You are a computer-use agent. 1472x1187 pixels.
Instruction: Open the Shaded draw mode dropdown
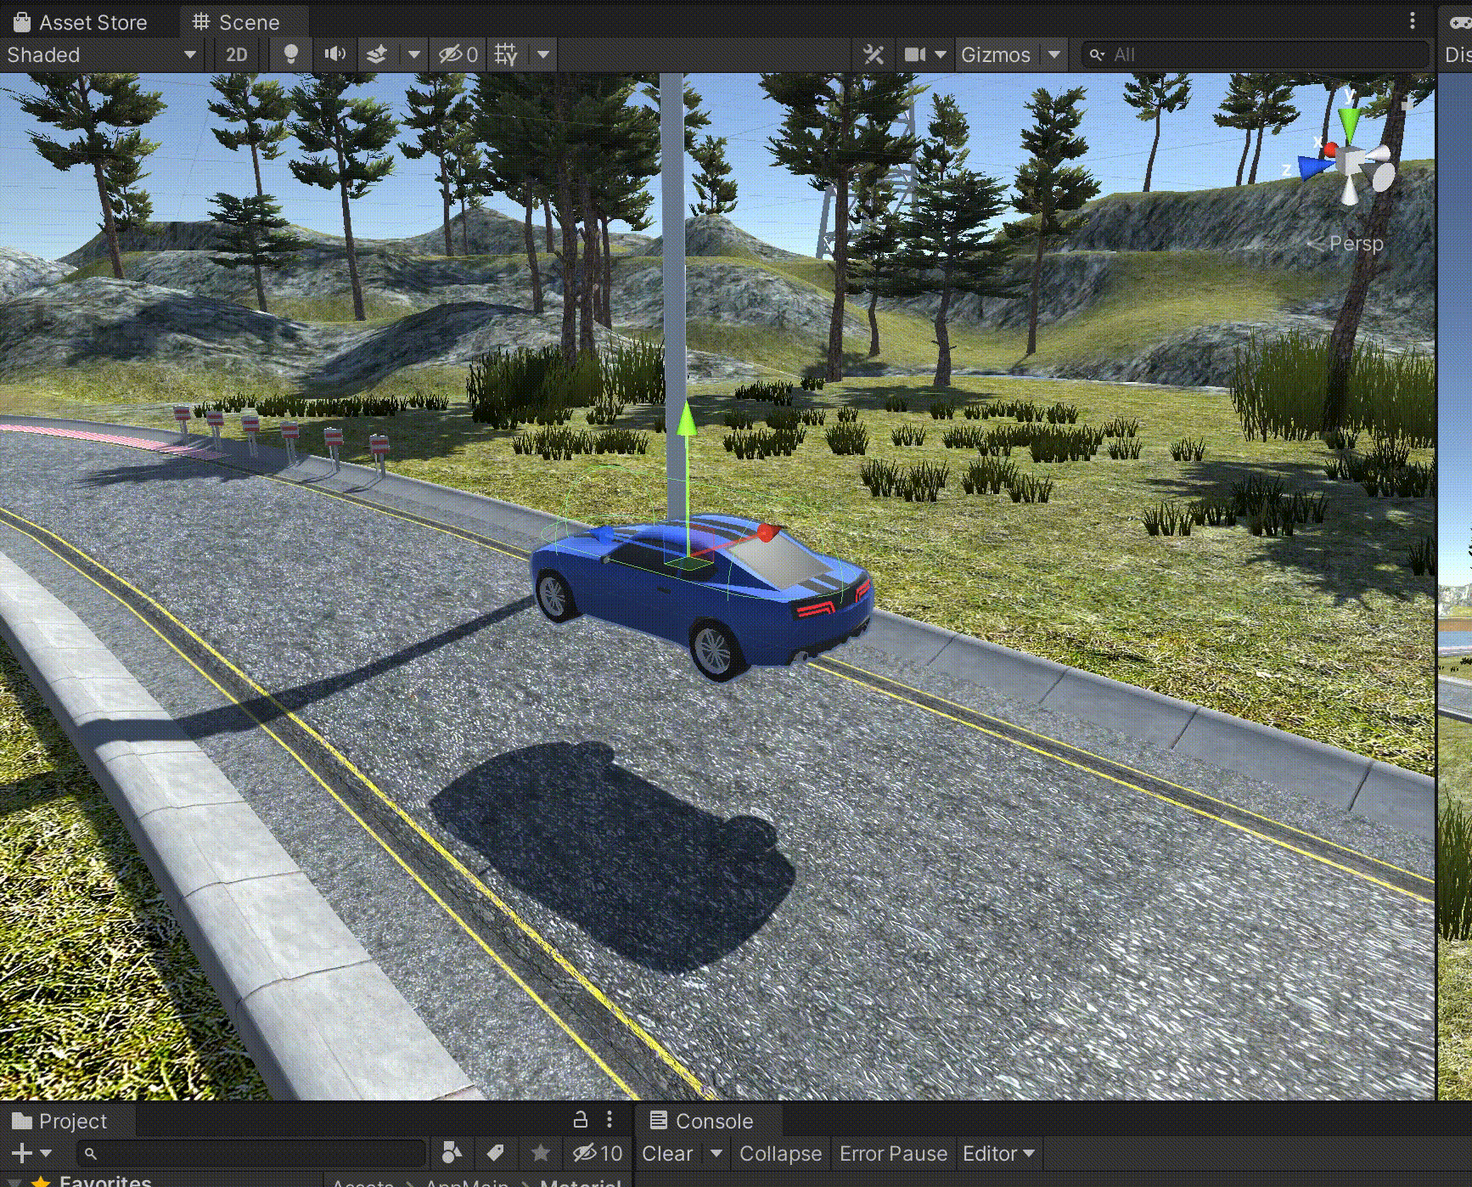point(101,55)
